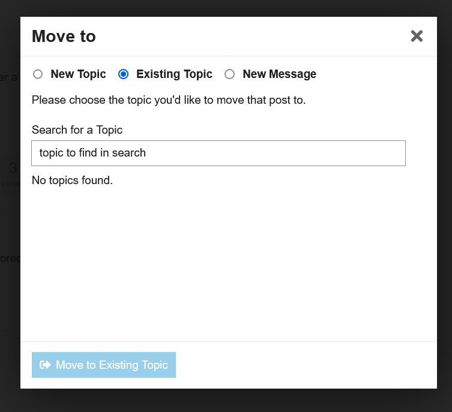Click the 'Search for a Topic' label
The image size is (452, 412).
77,130
